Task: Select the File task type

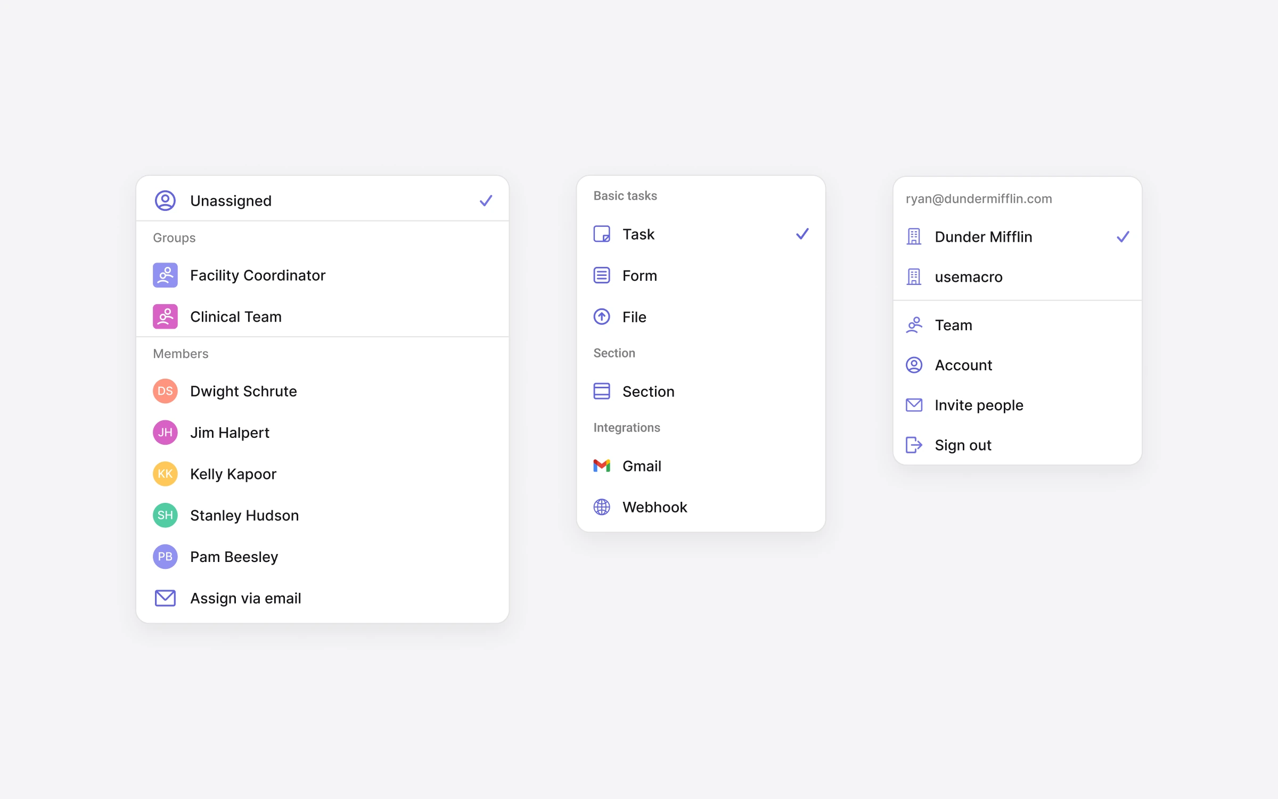Action: tap(701, 317)
